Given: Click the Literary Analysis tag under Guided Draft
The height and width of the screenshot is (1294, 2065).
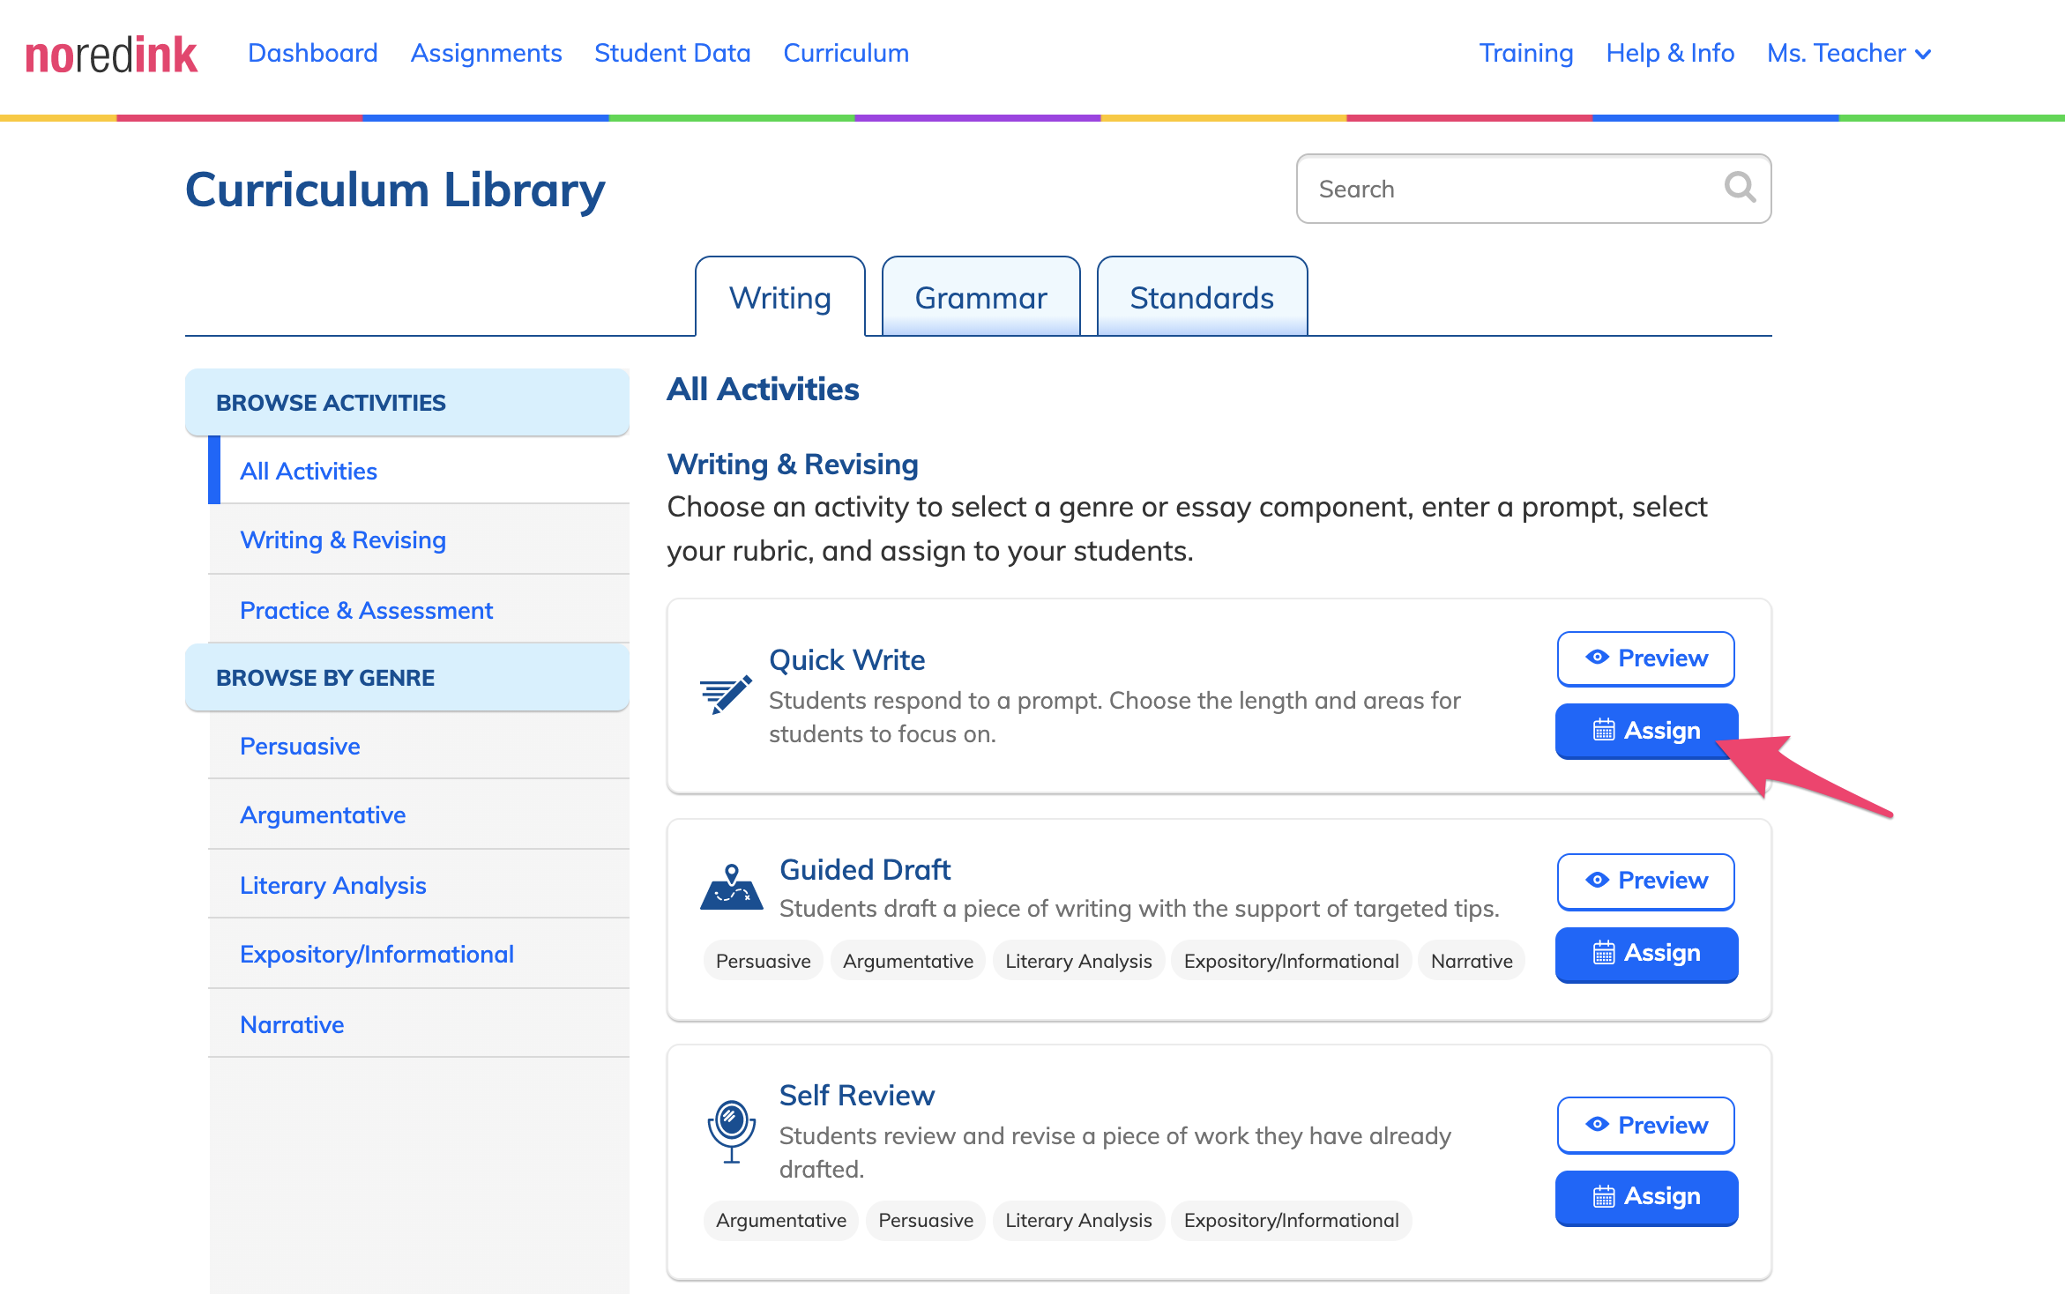Looking at the screenshot, I should 1078,961.
